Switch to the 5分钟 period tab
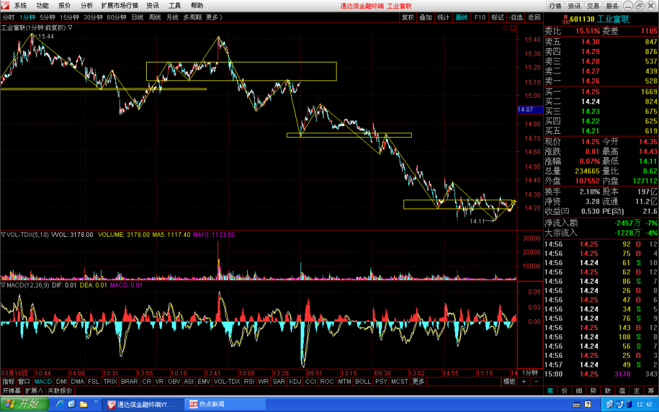Screen dimensions: 659x412 pos(48,17)
